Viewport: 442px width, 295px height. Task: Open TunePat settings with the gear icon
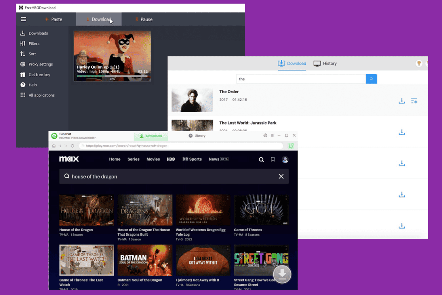(x=265, y=135)
